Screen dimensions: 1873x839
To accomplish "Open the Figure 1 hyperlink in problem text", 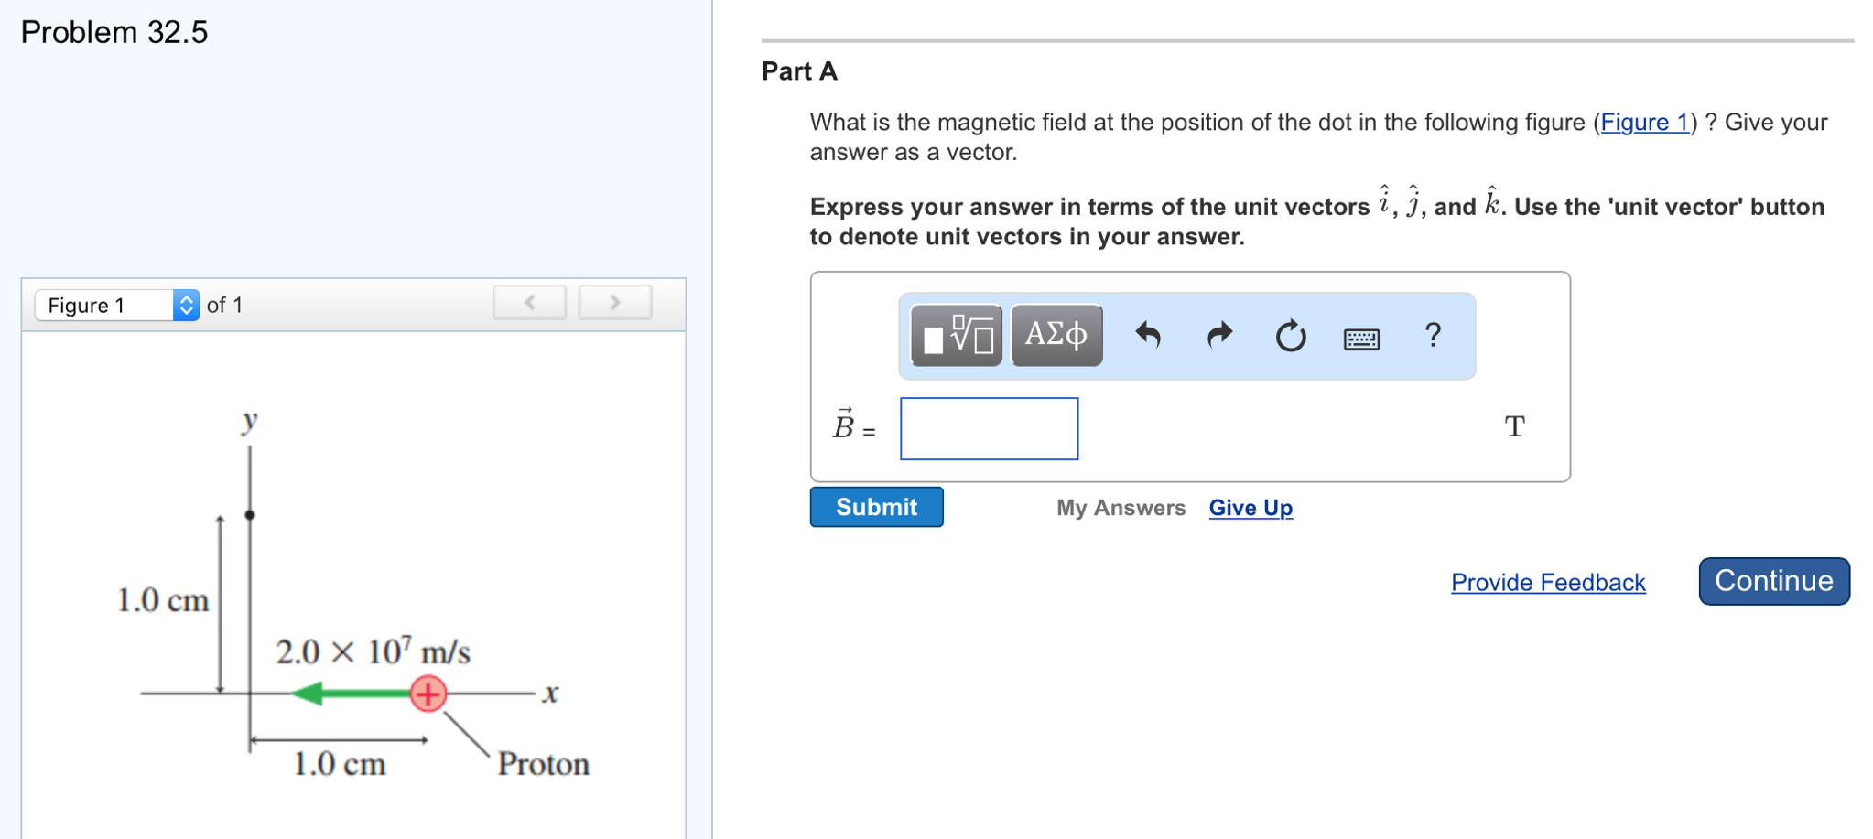I will tap(1644, 123).
